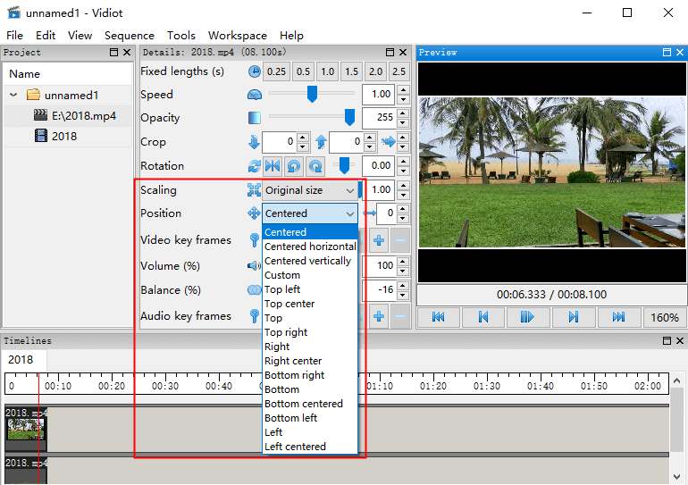This screenshot has width=688, height=485.
Task: Add an audio key frame with plus
Action: click(x=379, y=316)
